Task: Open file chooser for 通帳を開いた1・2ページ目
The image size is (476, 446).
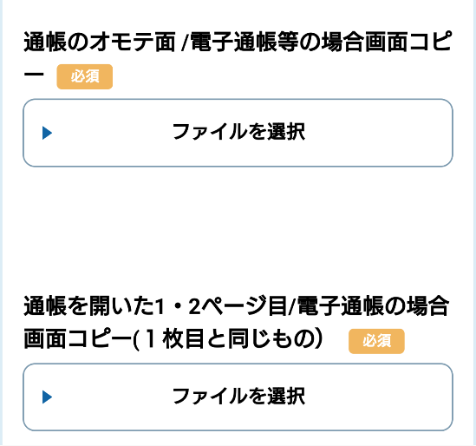Action: [x=238, y=397]
